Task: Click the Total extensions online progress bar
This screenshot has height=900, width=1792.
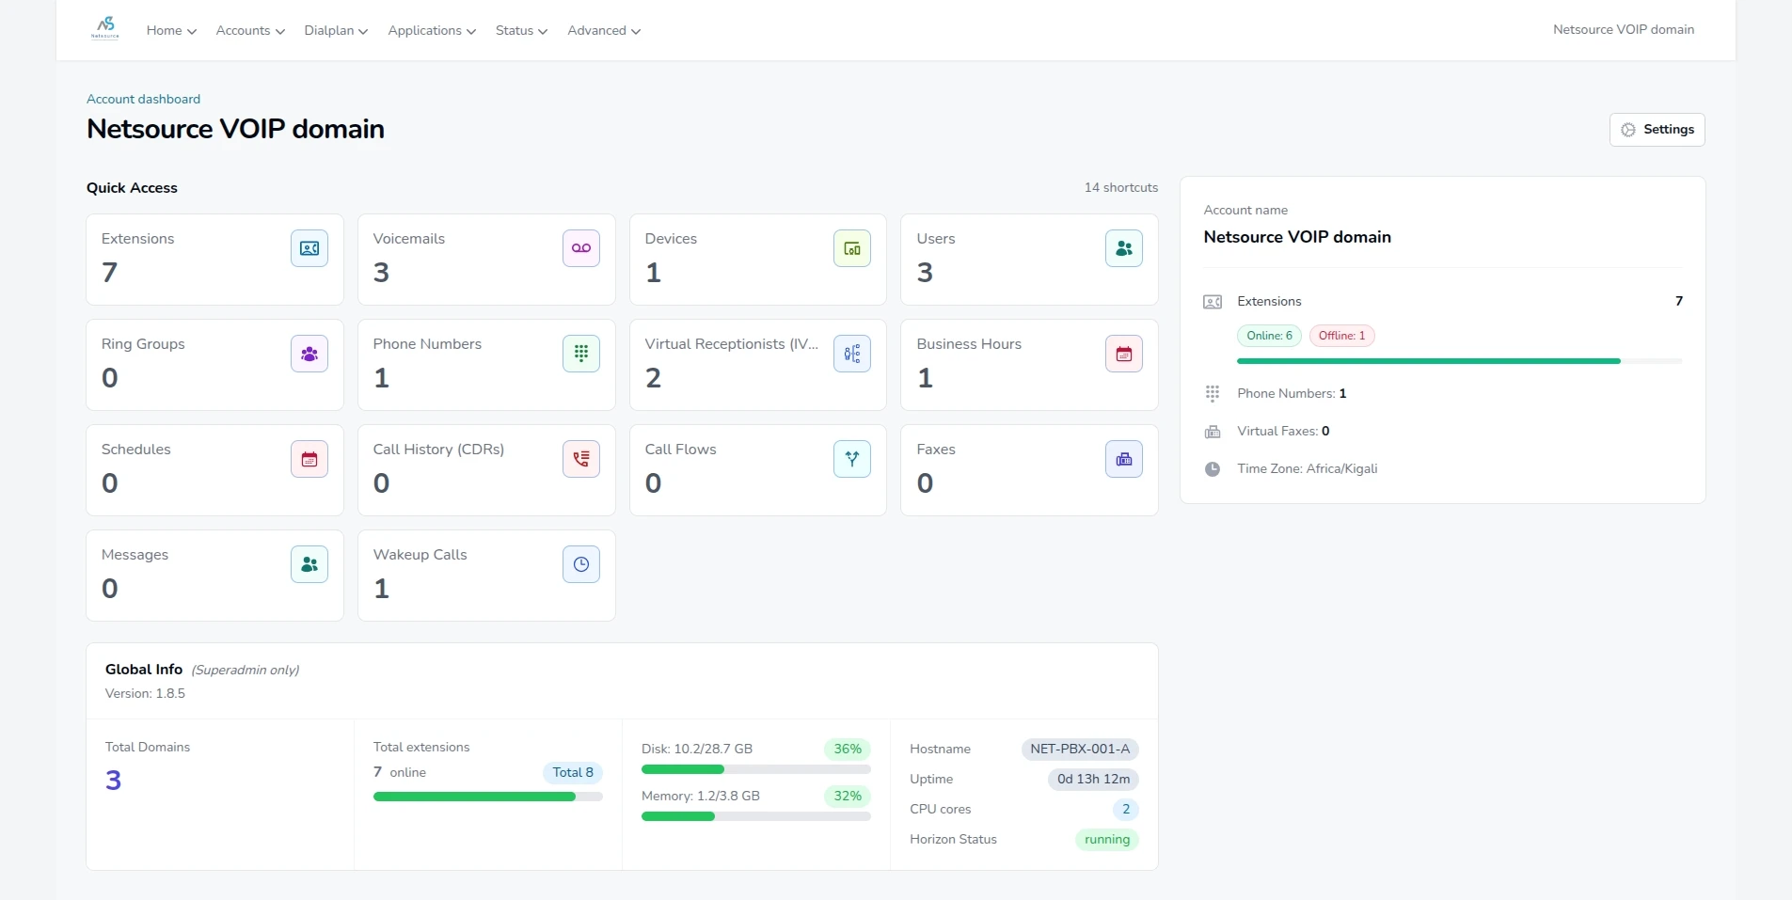Action: (488, 797)
